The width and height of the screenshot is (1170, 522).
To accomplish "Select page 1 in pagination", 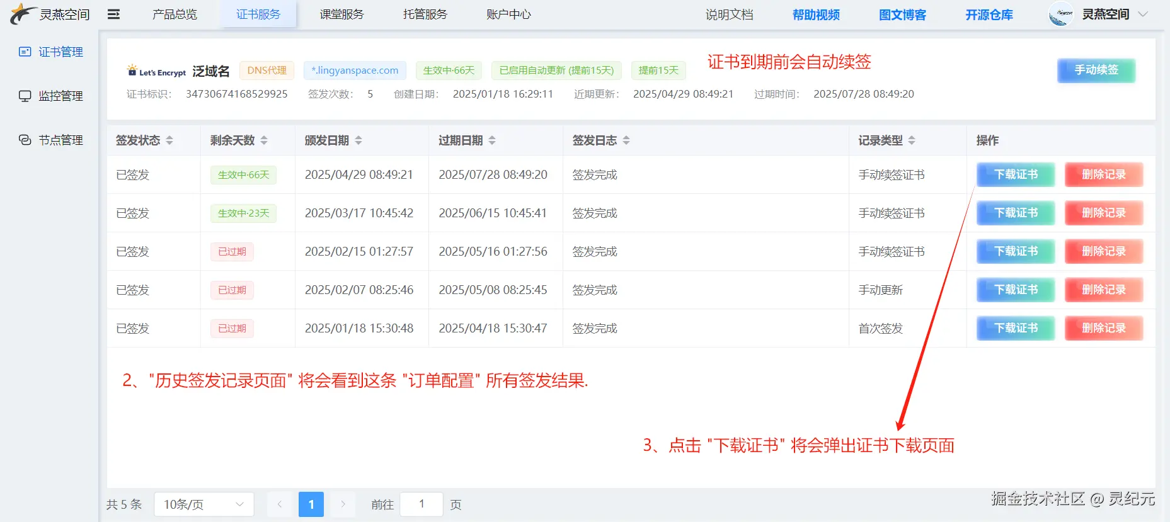I will click(311, 504).
